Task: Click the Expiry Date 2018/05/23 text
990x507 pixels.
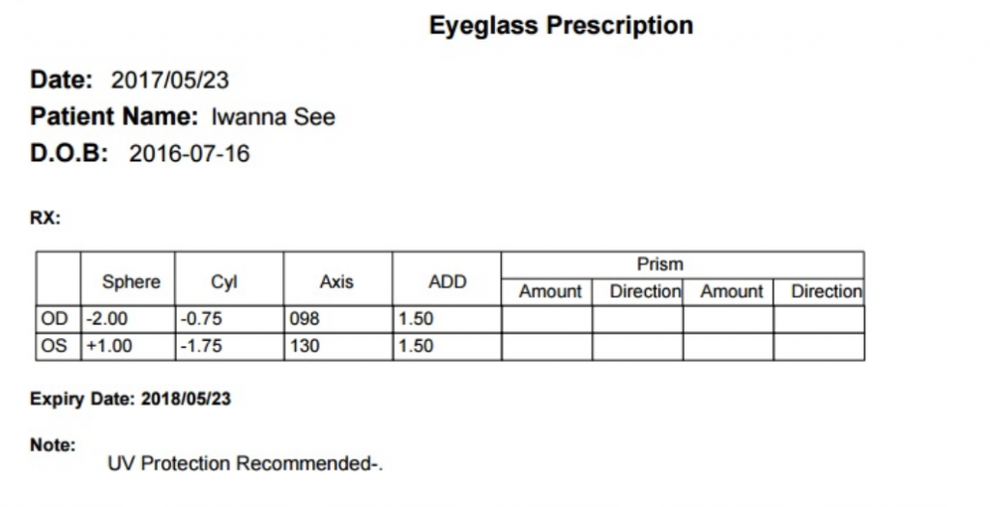Action: [x=131, y=399]
